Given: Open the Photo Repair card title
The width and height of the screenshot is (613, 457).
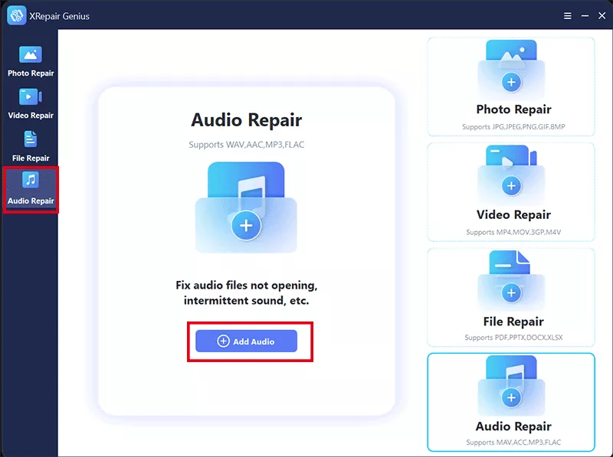Looking at the screenshot, I should pos(513,109).
